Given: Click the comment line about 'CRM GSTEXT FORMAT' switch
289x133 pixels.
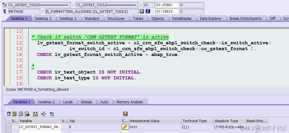Looking at the screenshot, I should click(100, 37).
